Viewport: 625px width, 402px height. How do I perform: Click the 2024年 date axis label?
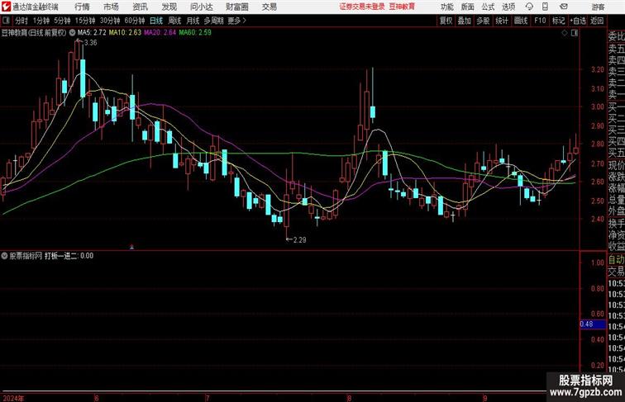(x=13, y=398)
